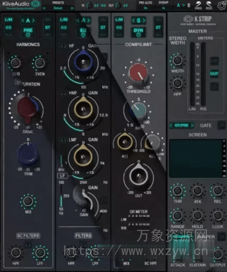The height and width of the screenshot is (272, 227).
Task: Solo the HMF band with its headphone icon
Action: pos(63,93)
